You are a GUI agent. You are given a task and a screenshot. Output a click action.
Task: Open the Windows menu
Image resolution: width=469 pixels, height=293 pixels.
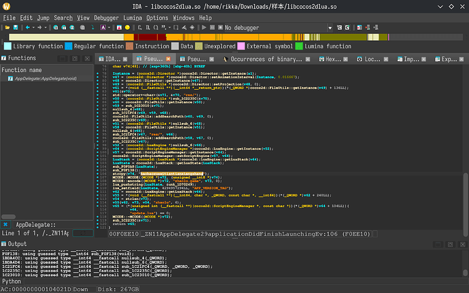coord(184,18)
